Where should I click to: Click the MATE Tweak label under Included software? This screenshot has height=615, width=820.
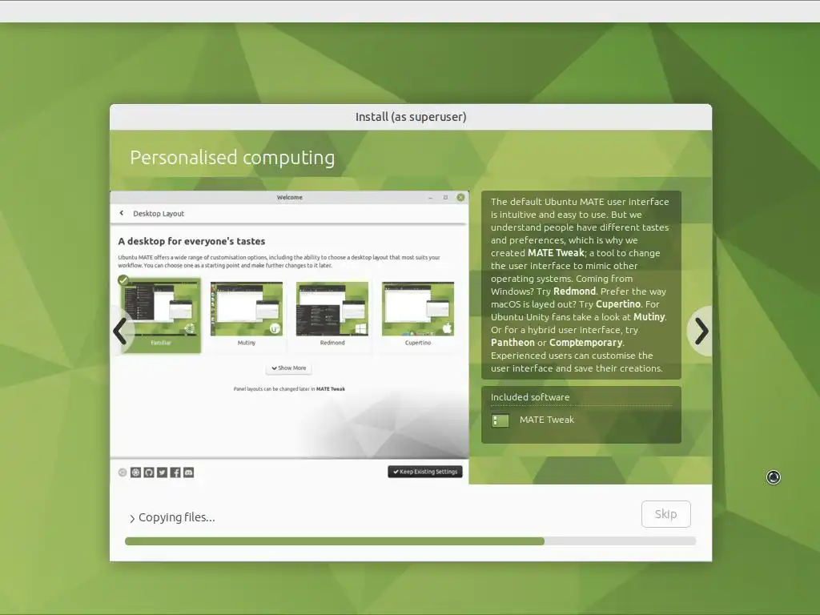tap(546, 420)
